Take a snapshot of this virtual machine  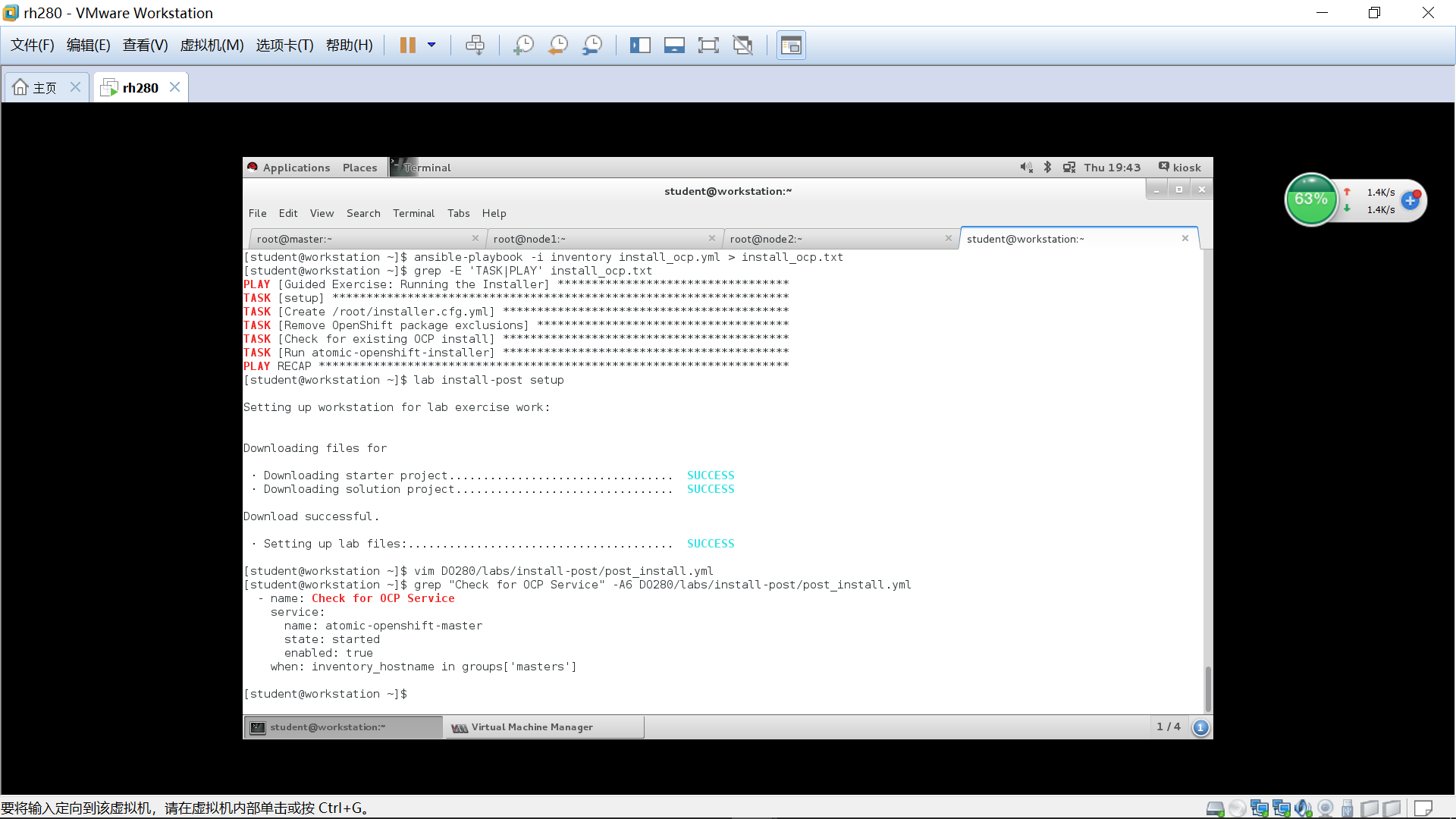[x=522, y=45]
